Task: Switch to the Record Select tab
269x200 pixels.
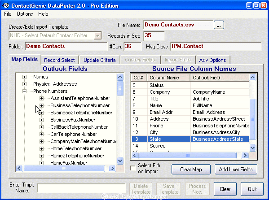Action: [x=59, y=60]
